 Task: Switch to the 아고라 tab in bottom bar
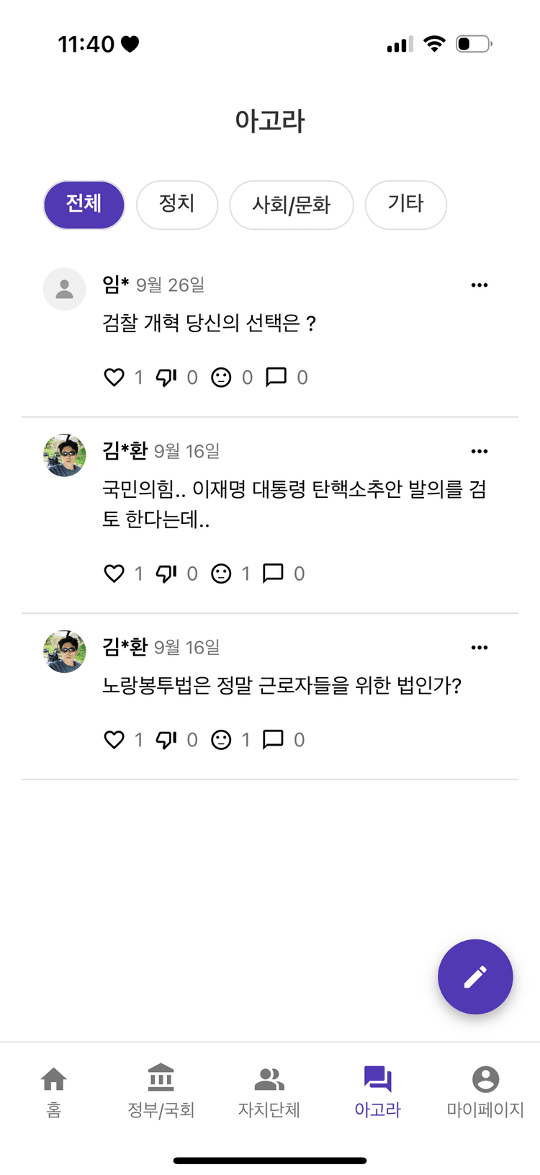pos(377,1091)
